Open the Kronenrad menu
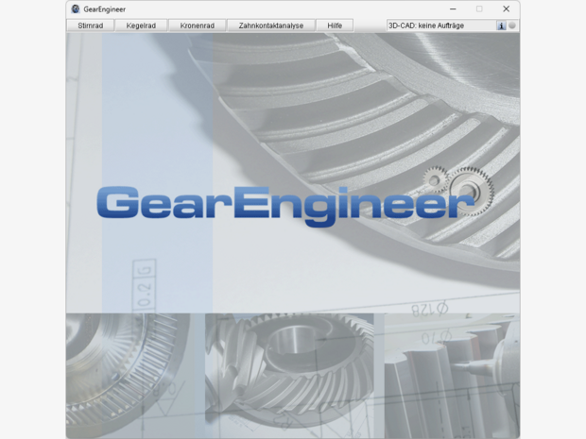 tap(197, 25)
